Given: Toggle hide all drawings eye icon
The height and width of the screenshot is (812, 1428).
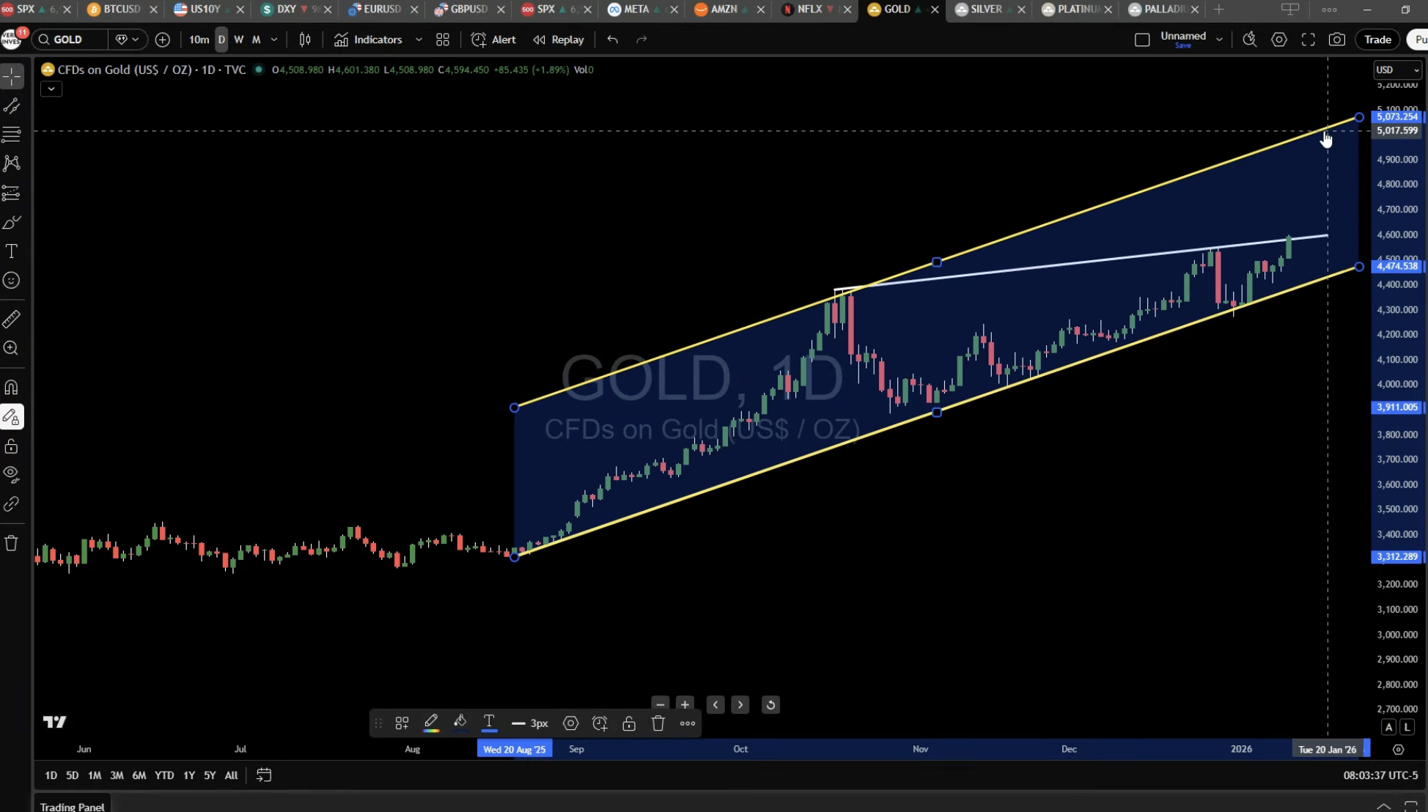Looking at the screenshot, I should click(x=12, y=474).
